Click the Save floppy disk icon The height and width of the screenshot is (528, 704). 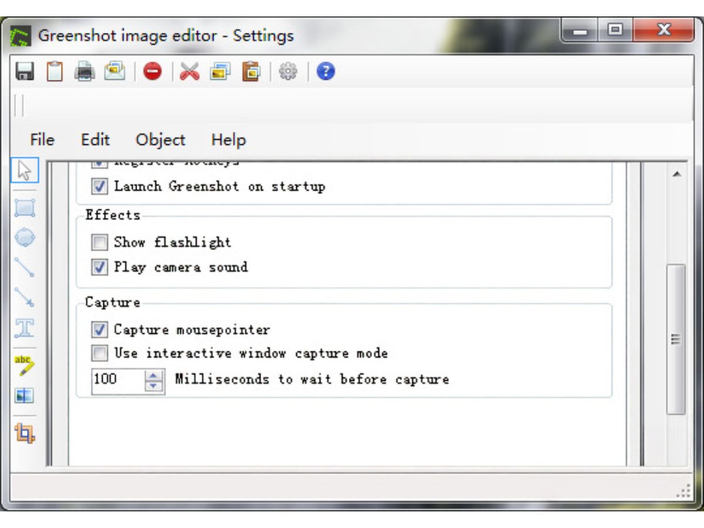pyautogui.click(x=25, y=72)
